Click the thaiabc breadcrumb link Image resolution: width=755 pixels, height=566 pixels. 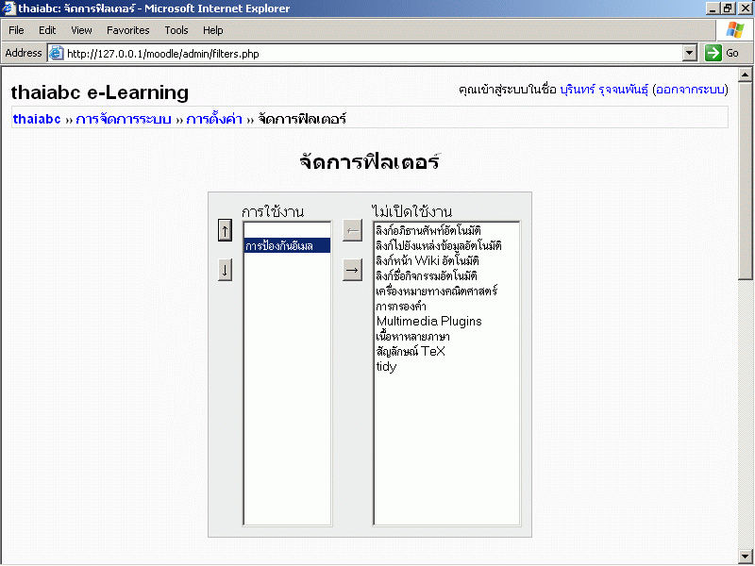point(37,119)
